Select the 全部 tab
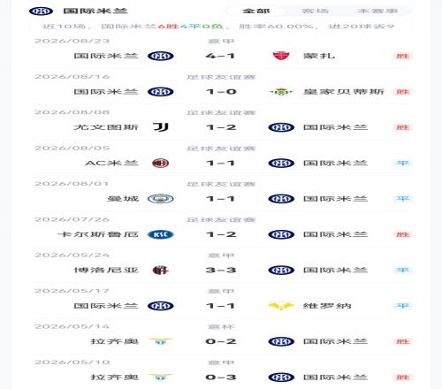This screenshot has width=442, height=389. [255, 11]
